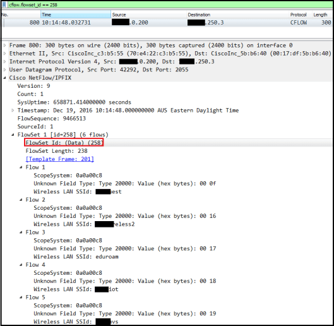Select Unknown Field Type value 00 18 row
Viewport: 334px width, 326px height.
[x=125, y=281]
